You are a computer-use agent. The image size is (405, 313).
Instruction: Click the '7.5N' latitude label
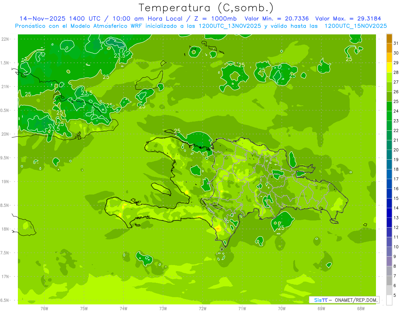point(5,253)
